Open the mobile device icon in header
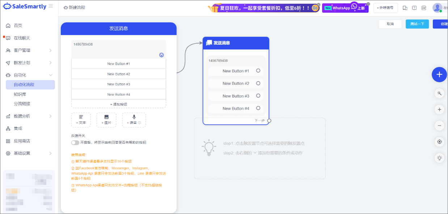The width and height of the screenshot is (448, 214). tap(405, 8)
